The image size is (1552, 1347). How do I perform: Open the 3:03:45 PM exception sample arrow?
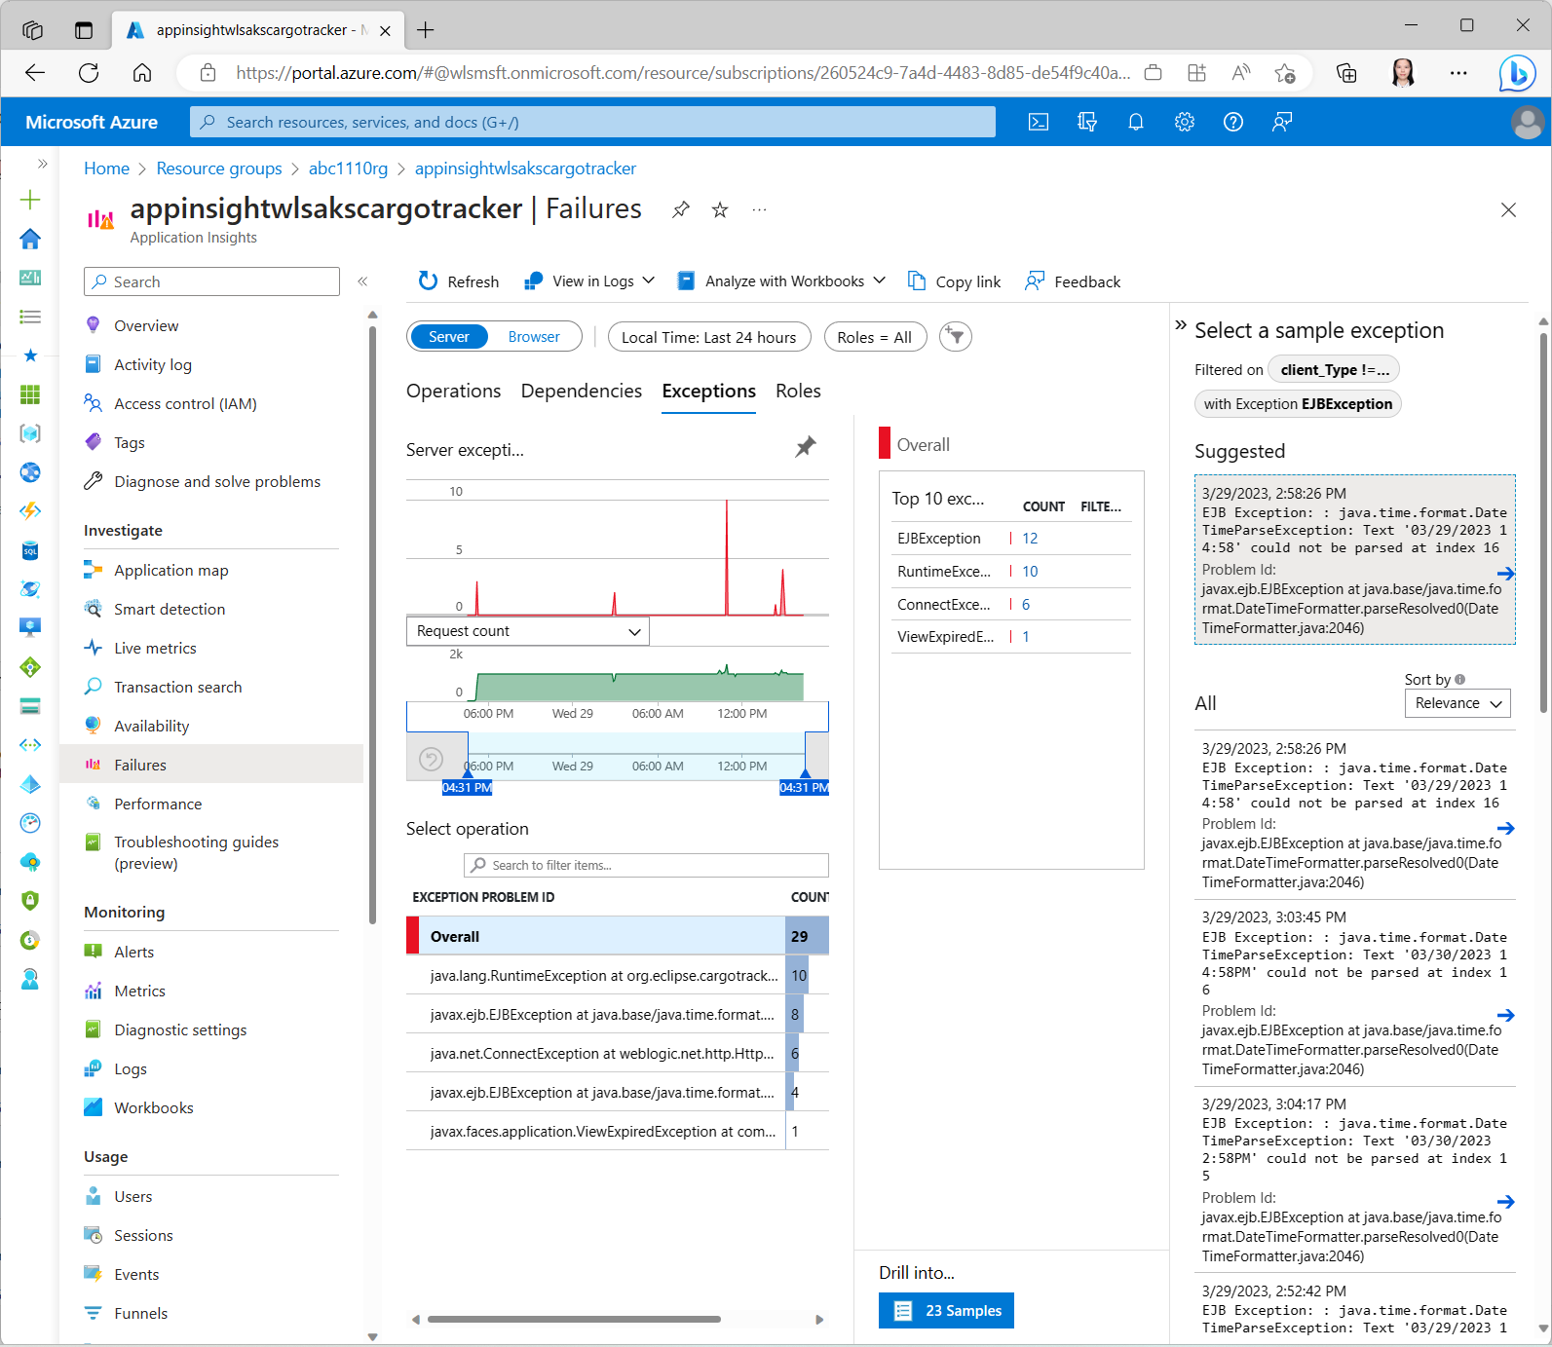tap(1505, 1015)
